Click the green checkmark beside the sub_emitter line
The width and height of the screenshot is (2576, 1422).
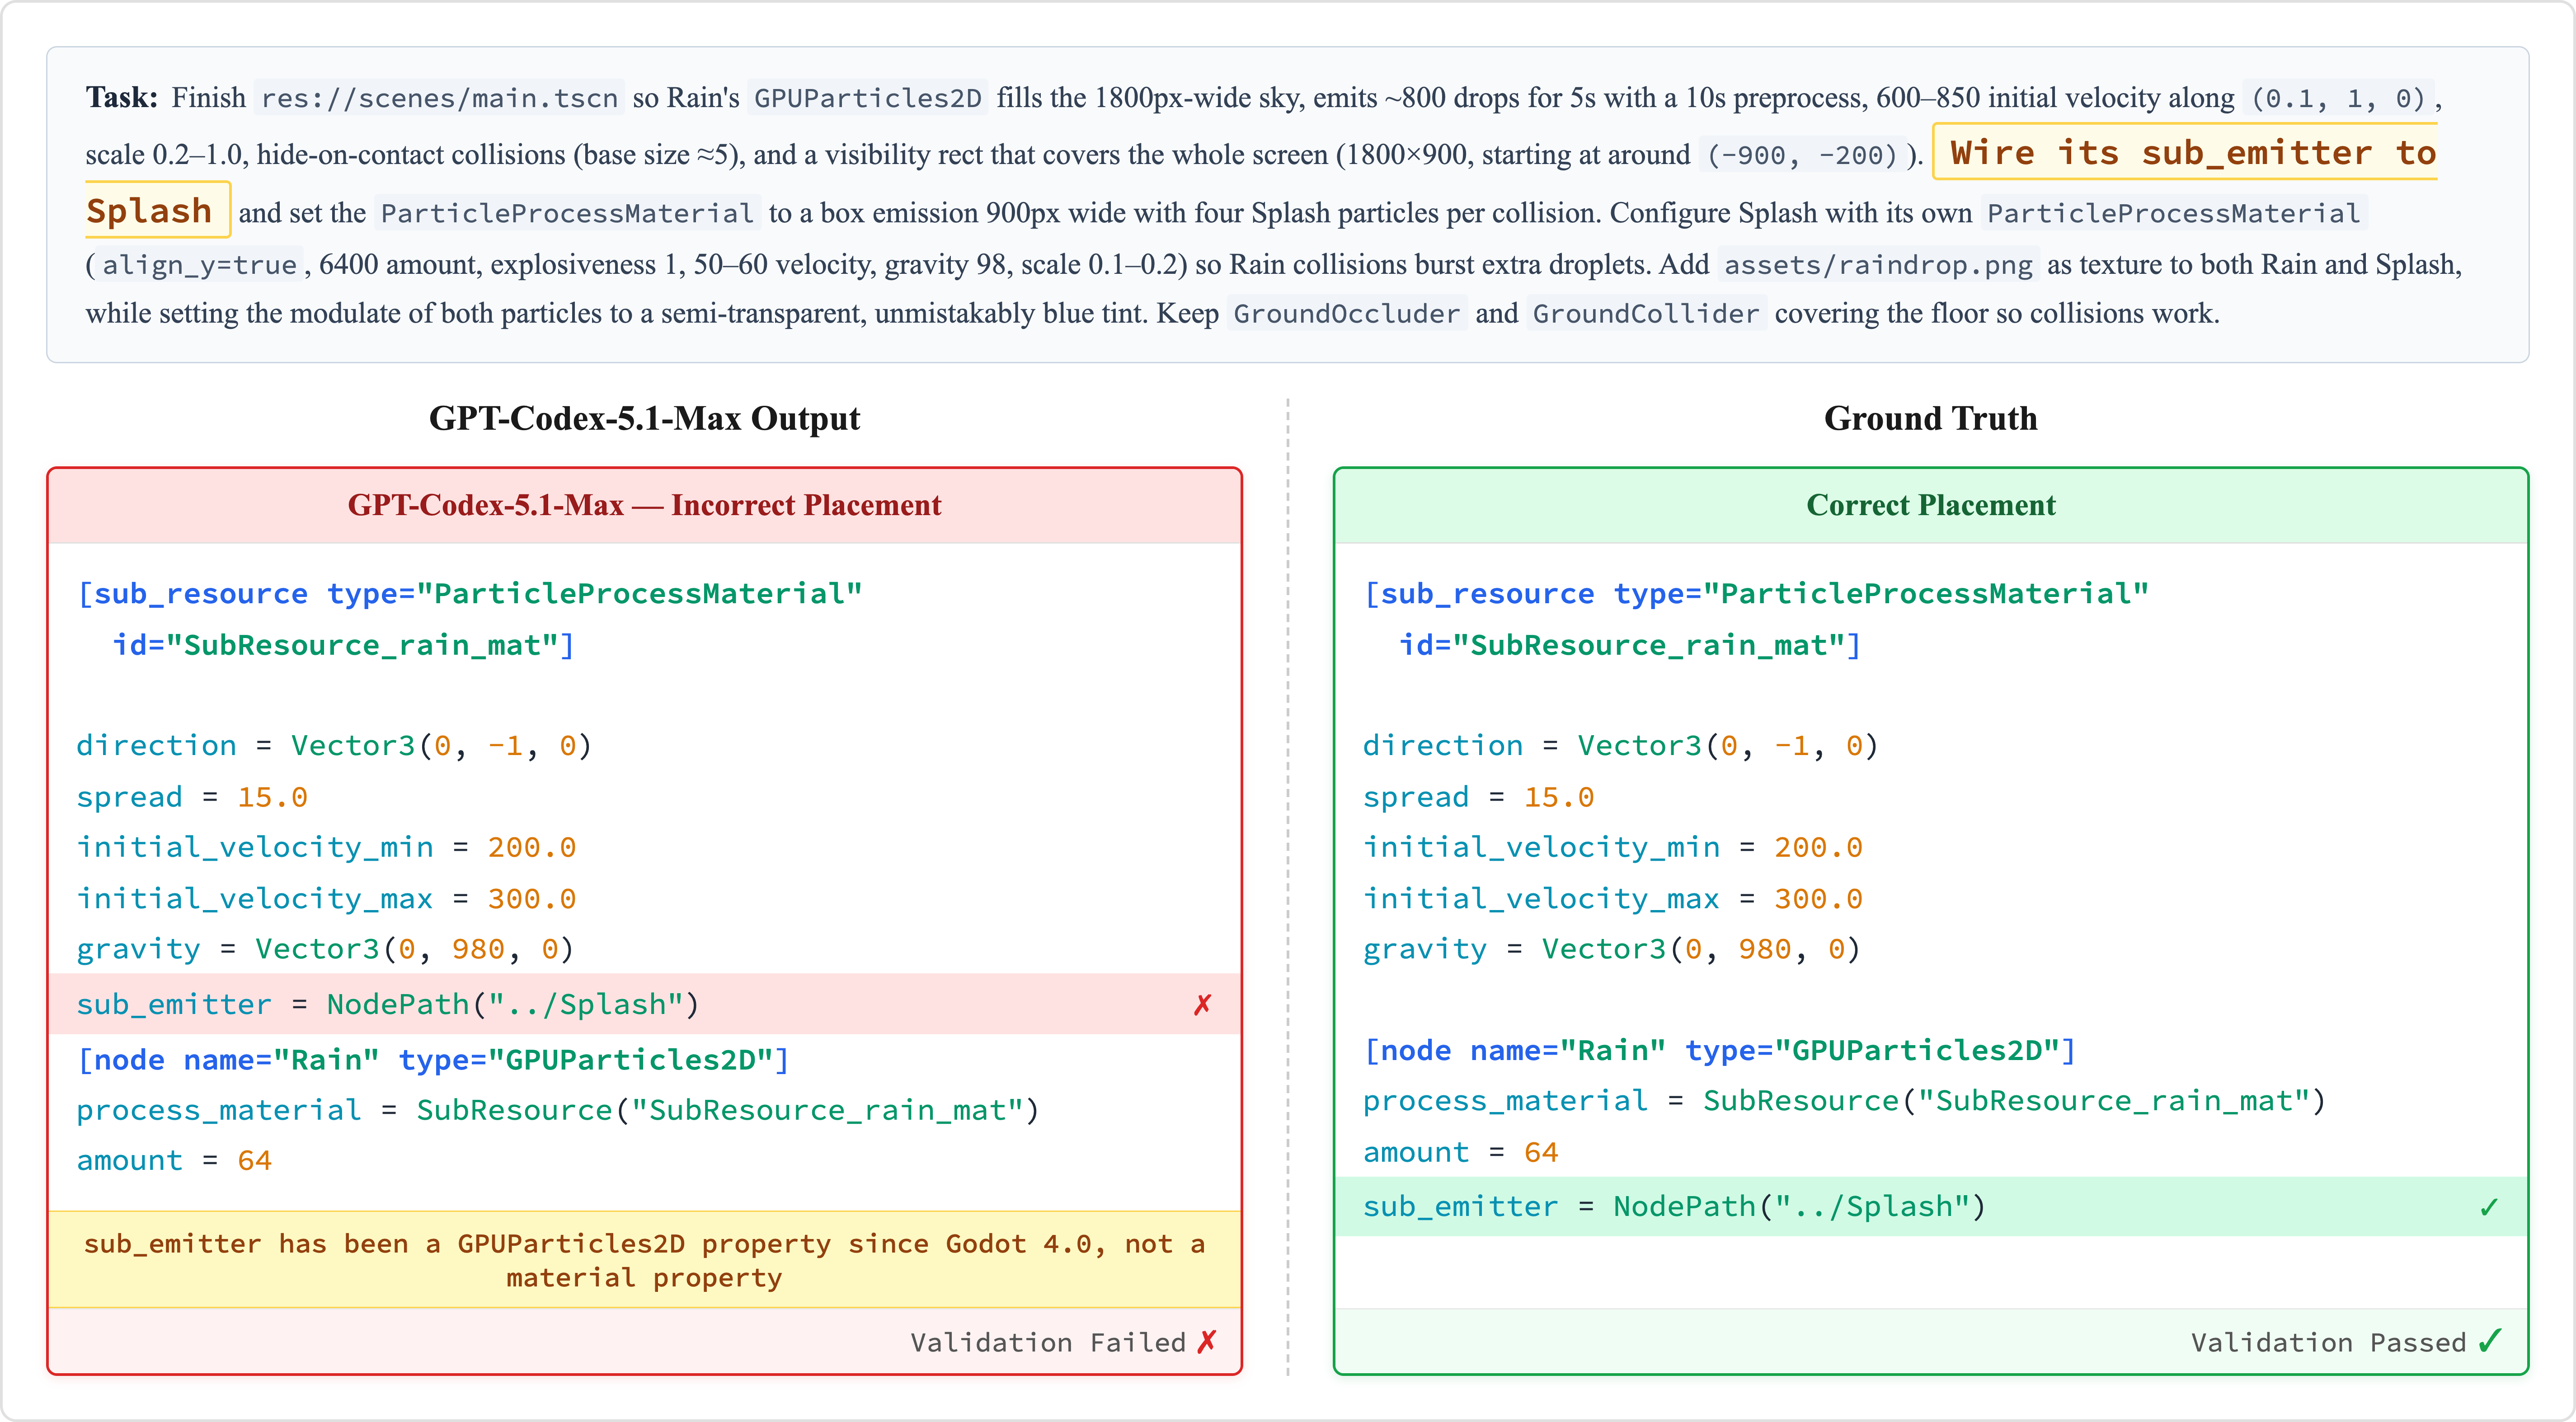pyautogui.click(x=2488, y=1207)
